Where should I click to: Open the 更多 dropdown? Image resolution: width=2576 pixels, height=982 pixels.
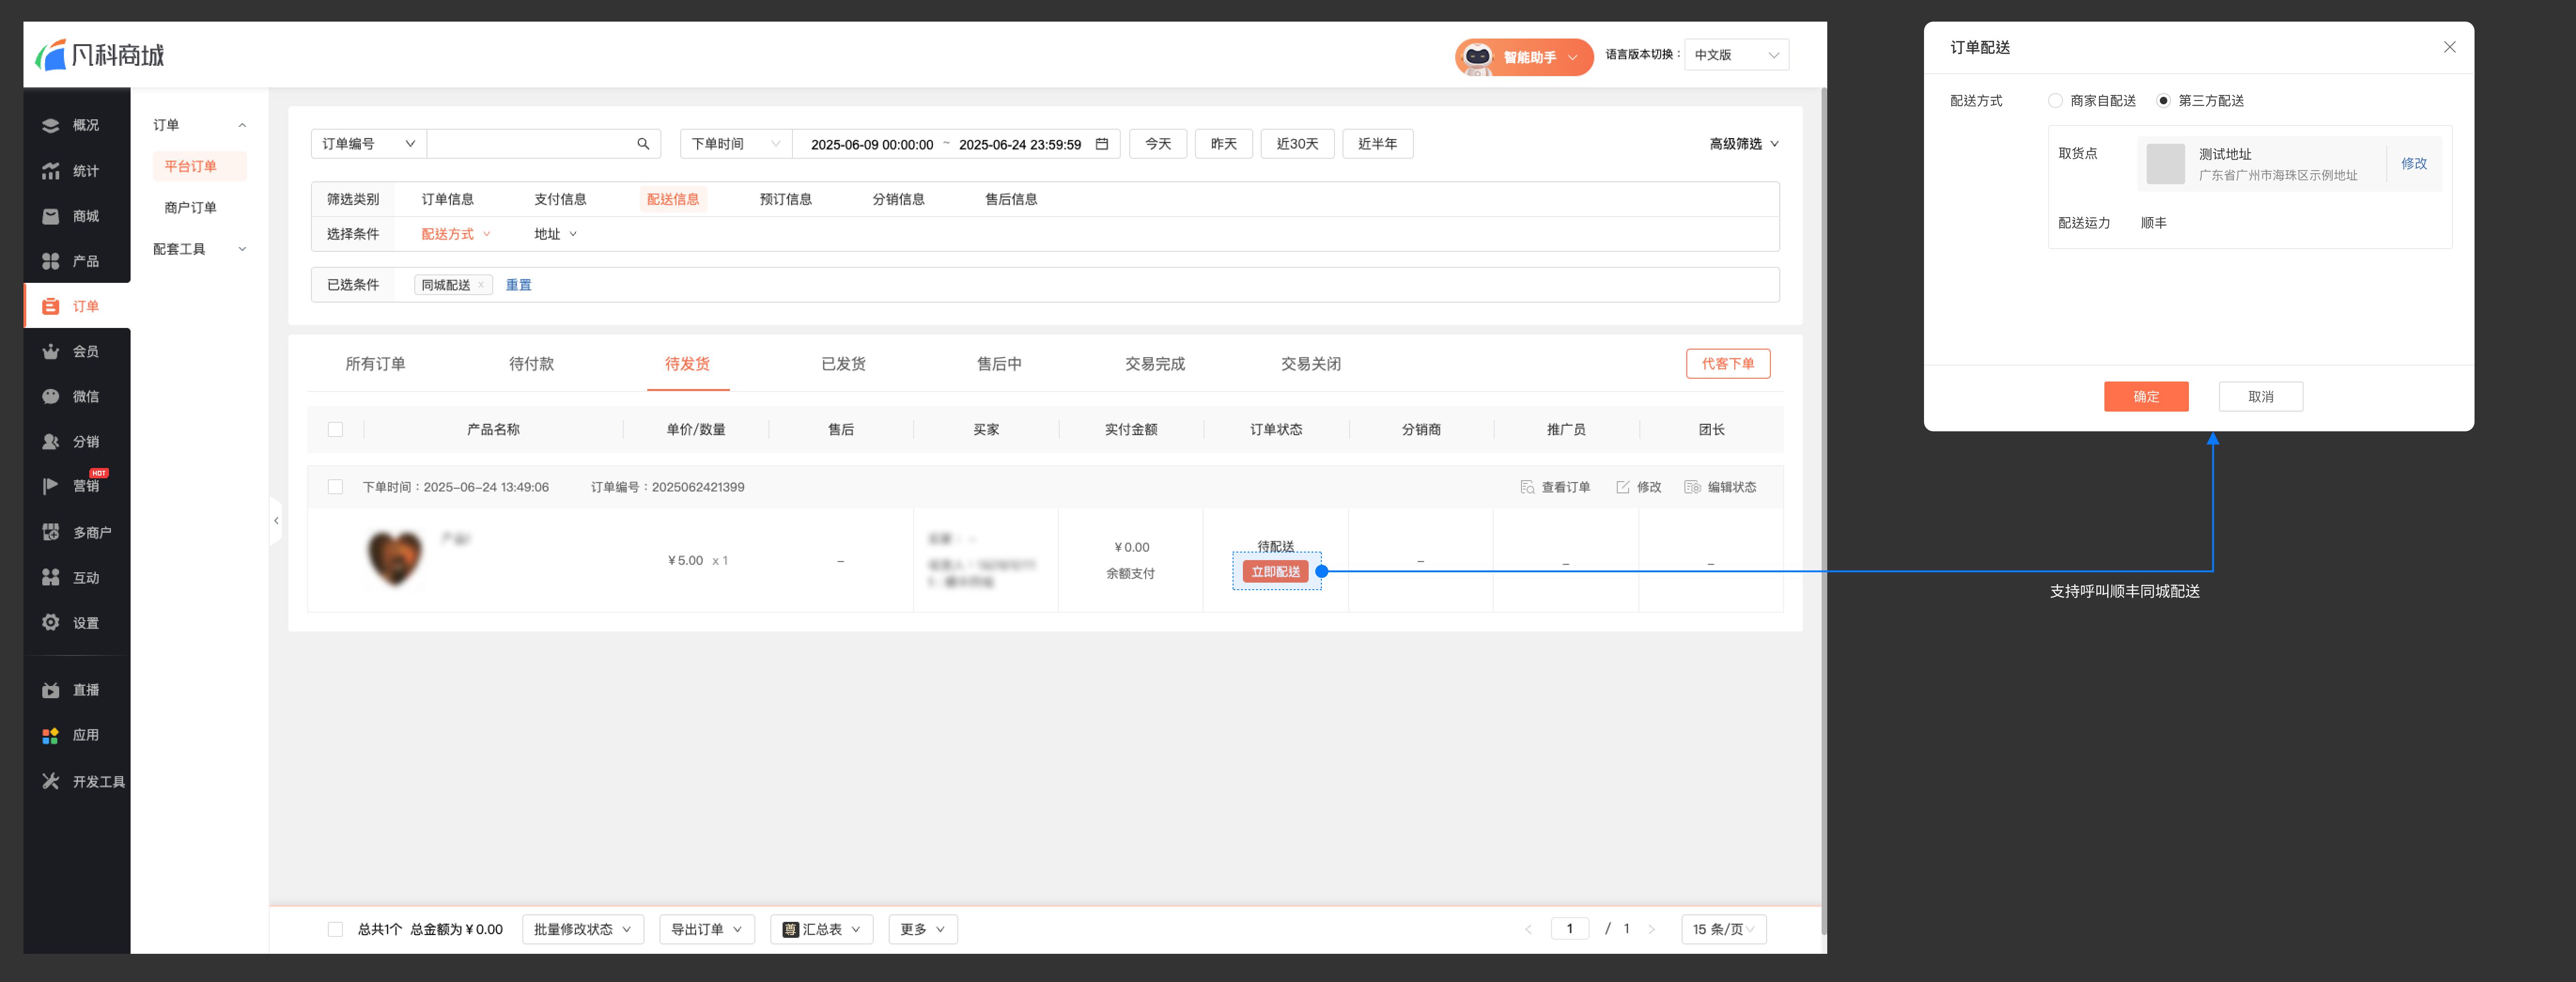pos(923,929)
